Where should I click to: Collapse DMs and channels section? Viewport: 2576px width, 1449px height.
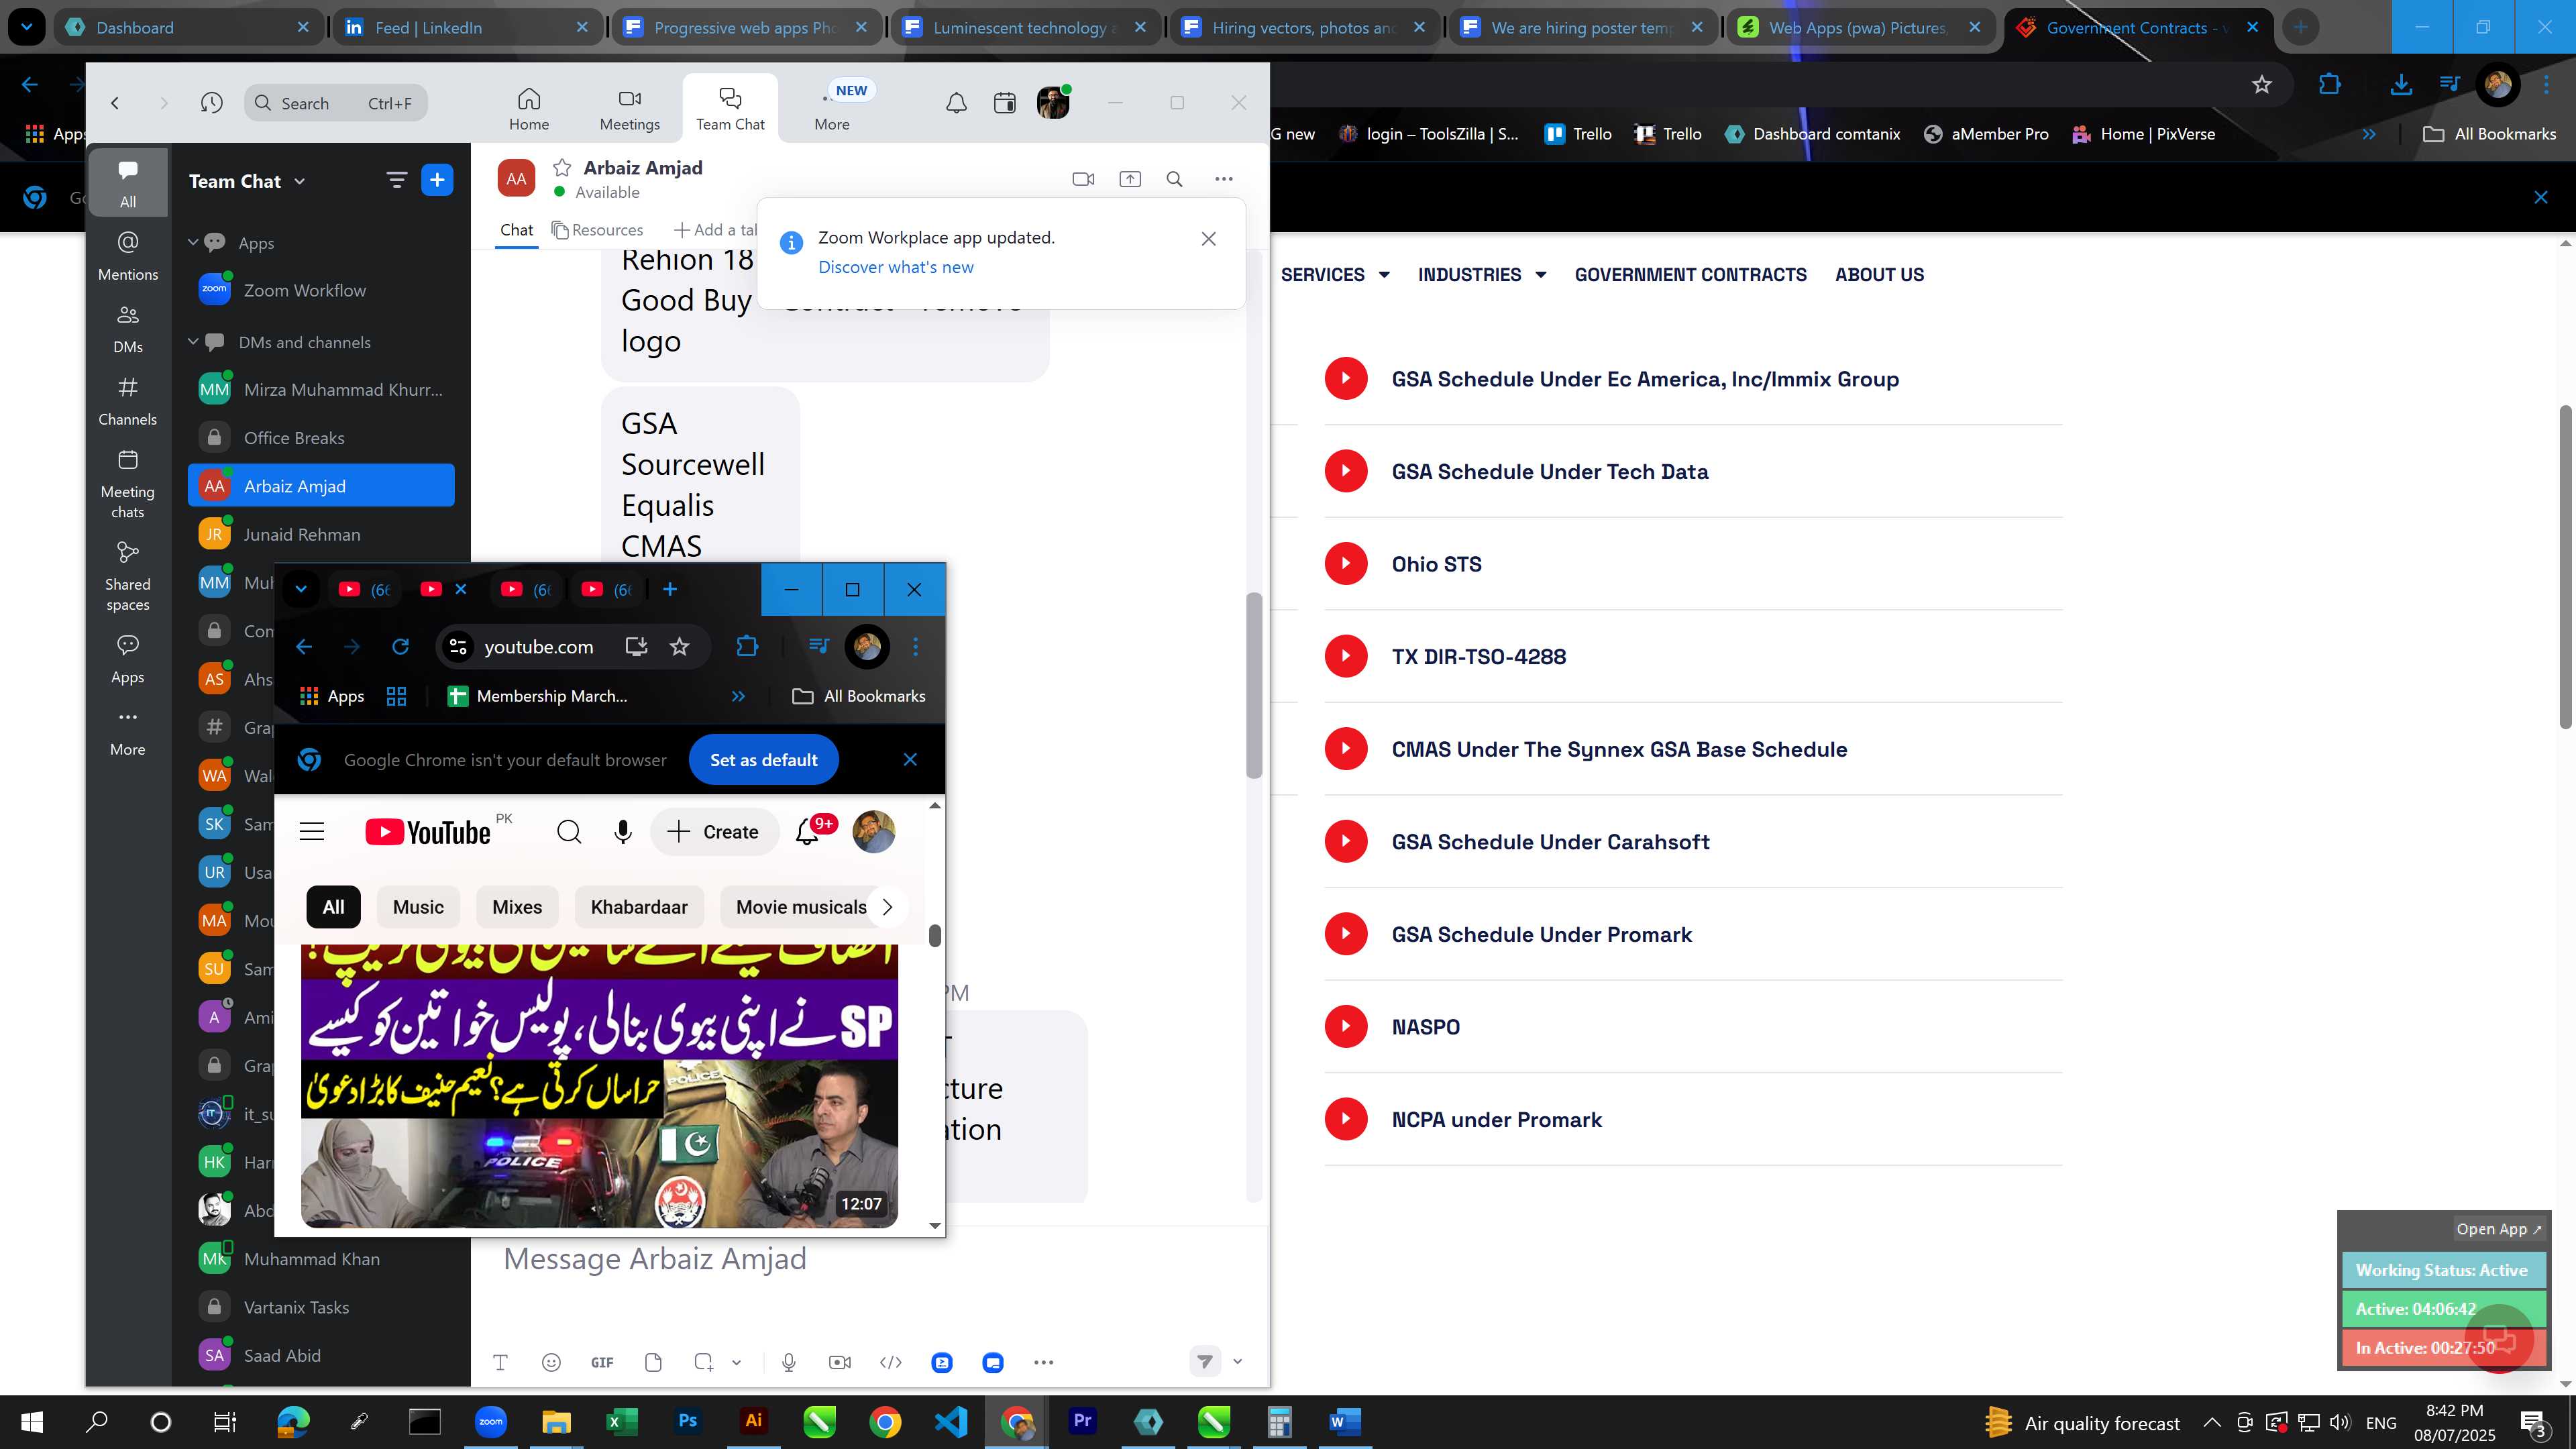(193, 342)
